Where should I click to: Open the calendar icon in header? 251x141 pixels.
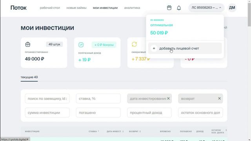[x=169, y=8]
